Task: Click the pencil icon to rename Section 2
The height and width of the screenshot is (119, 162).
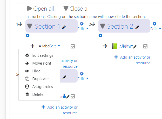Action: click(137, 27)
